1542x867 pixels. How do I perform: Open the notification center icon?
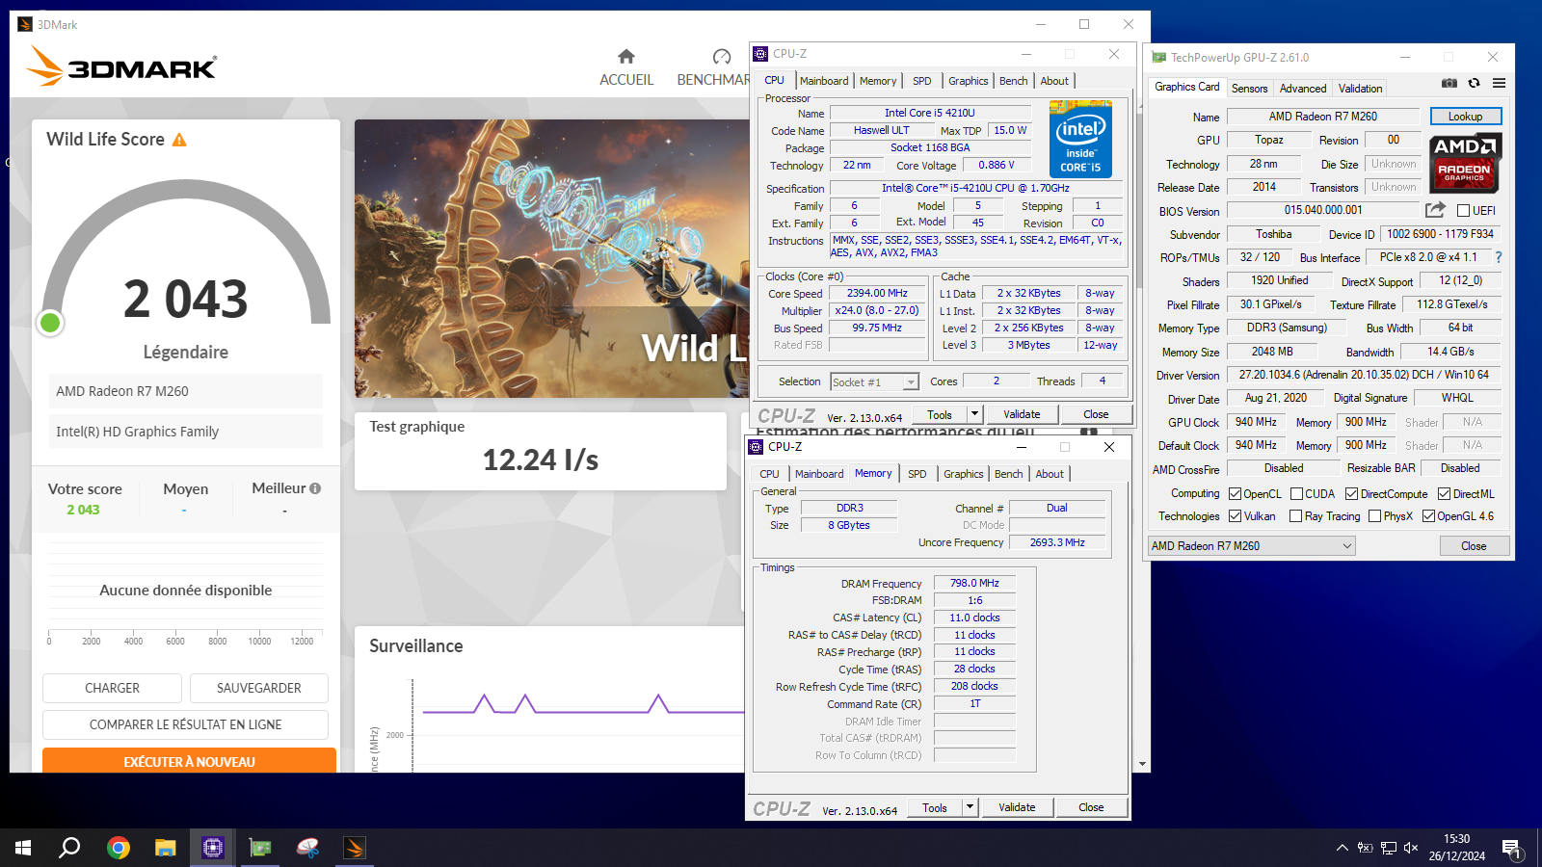pyautogui.click(x=1511, y=849)
